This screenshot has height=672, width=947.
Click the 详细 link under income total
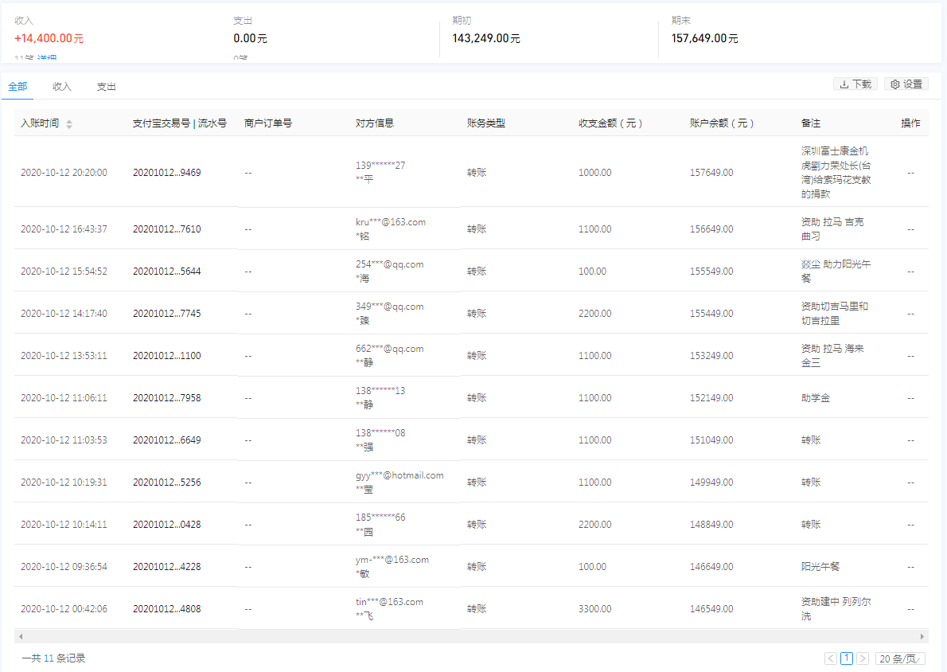(47, 59)
